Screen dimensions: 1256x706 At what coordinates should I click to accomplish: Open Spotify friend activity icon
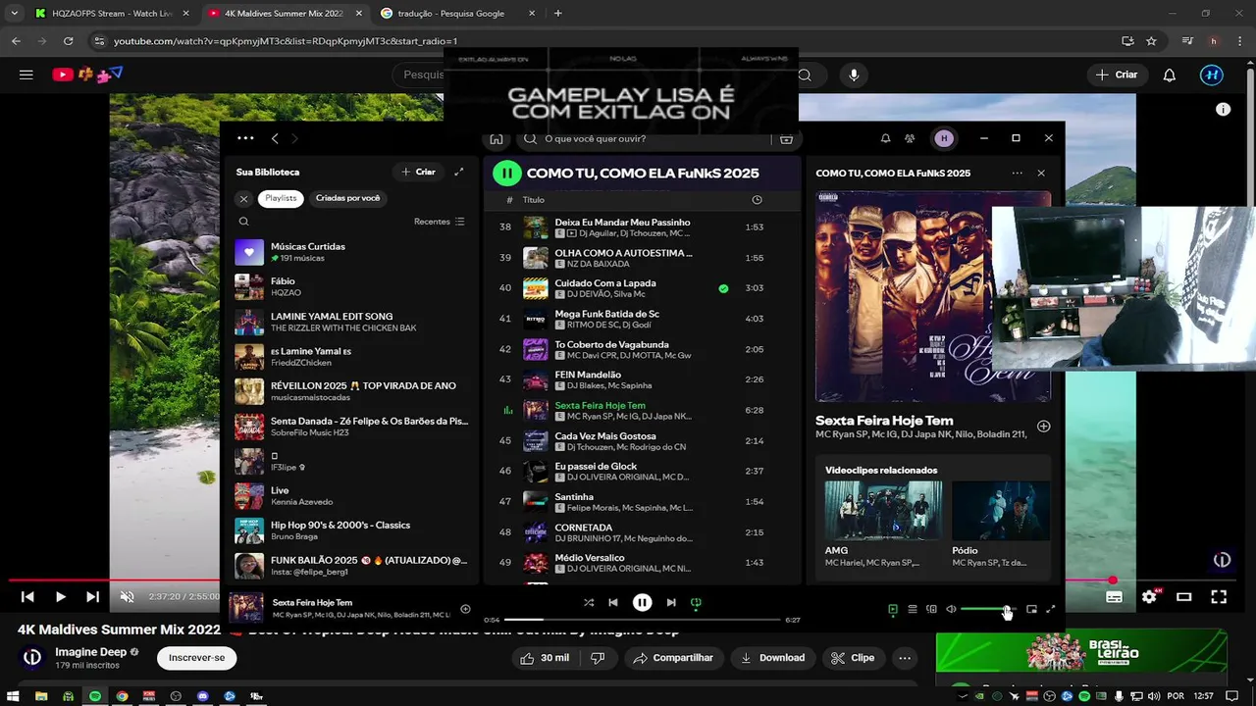click(910, 138)
